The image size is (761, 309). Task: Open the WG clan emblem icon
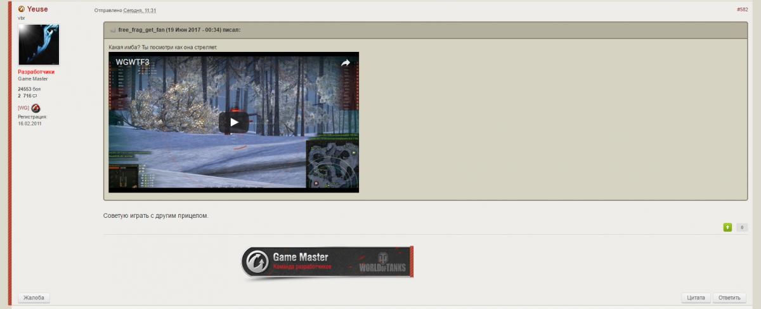36,108
